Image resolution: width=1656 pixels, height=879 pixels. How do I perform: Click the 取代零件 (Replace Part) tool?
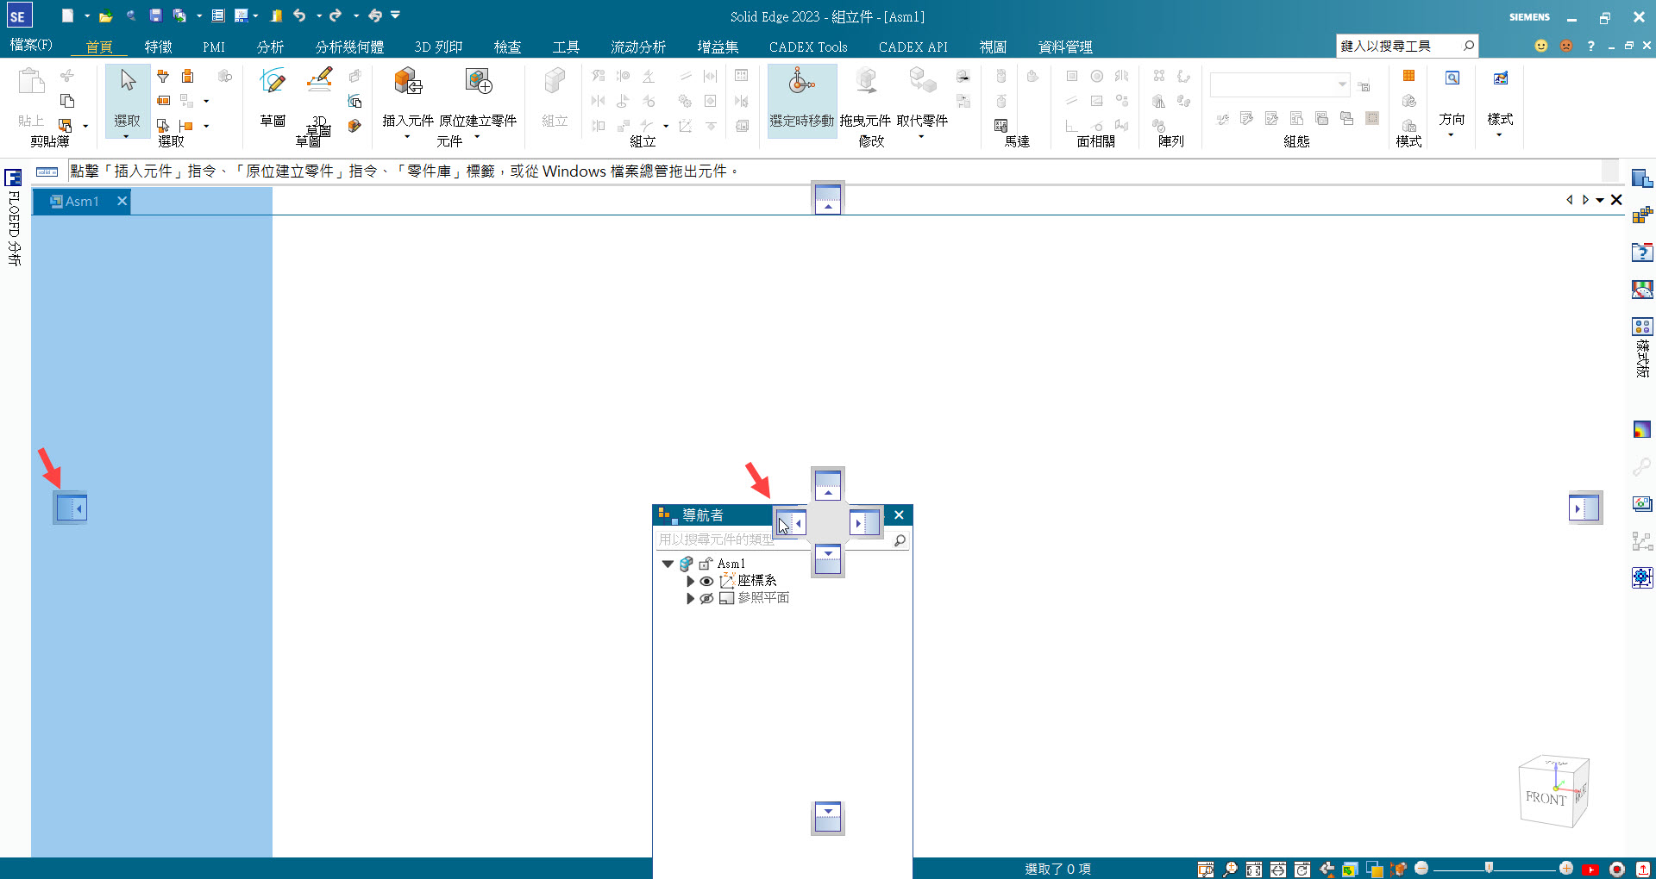click(x=922, y=97)
